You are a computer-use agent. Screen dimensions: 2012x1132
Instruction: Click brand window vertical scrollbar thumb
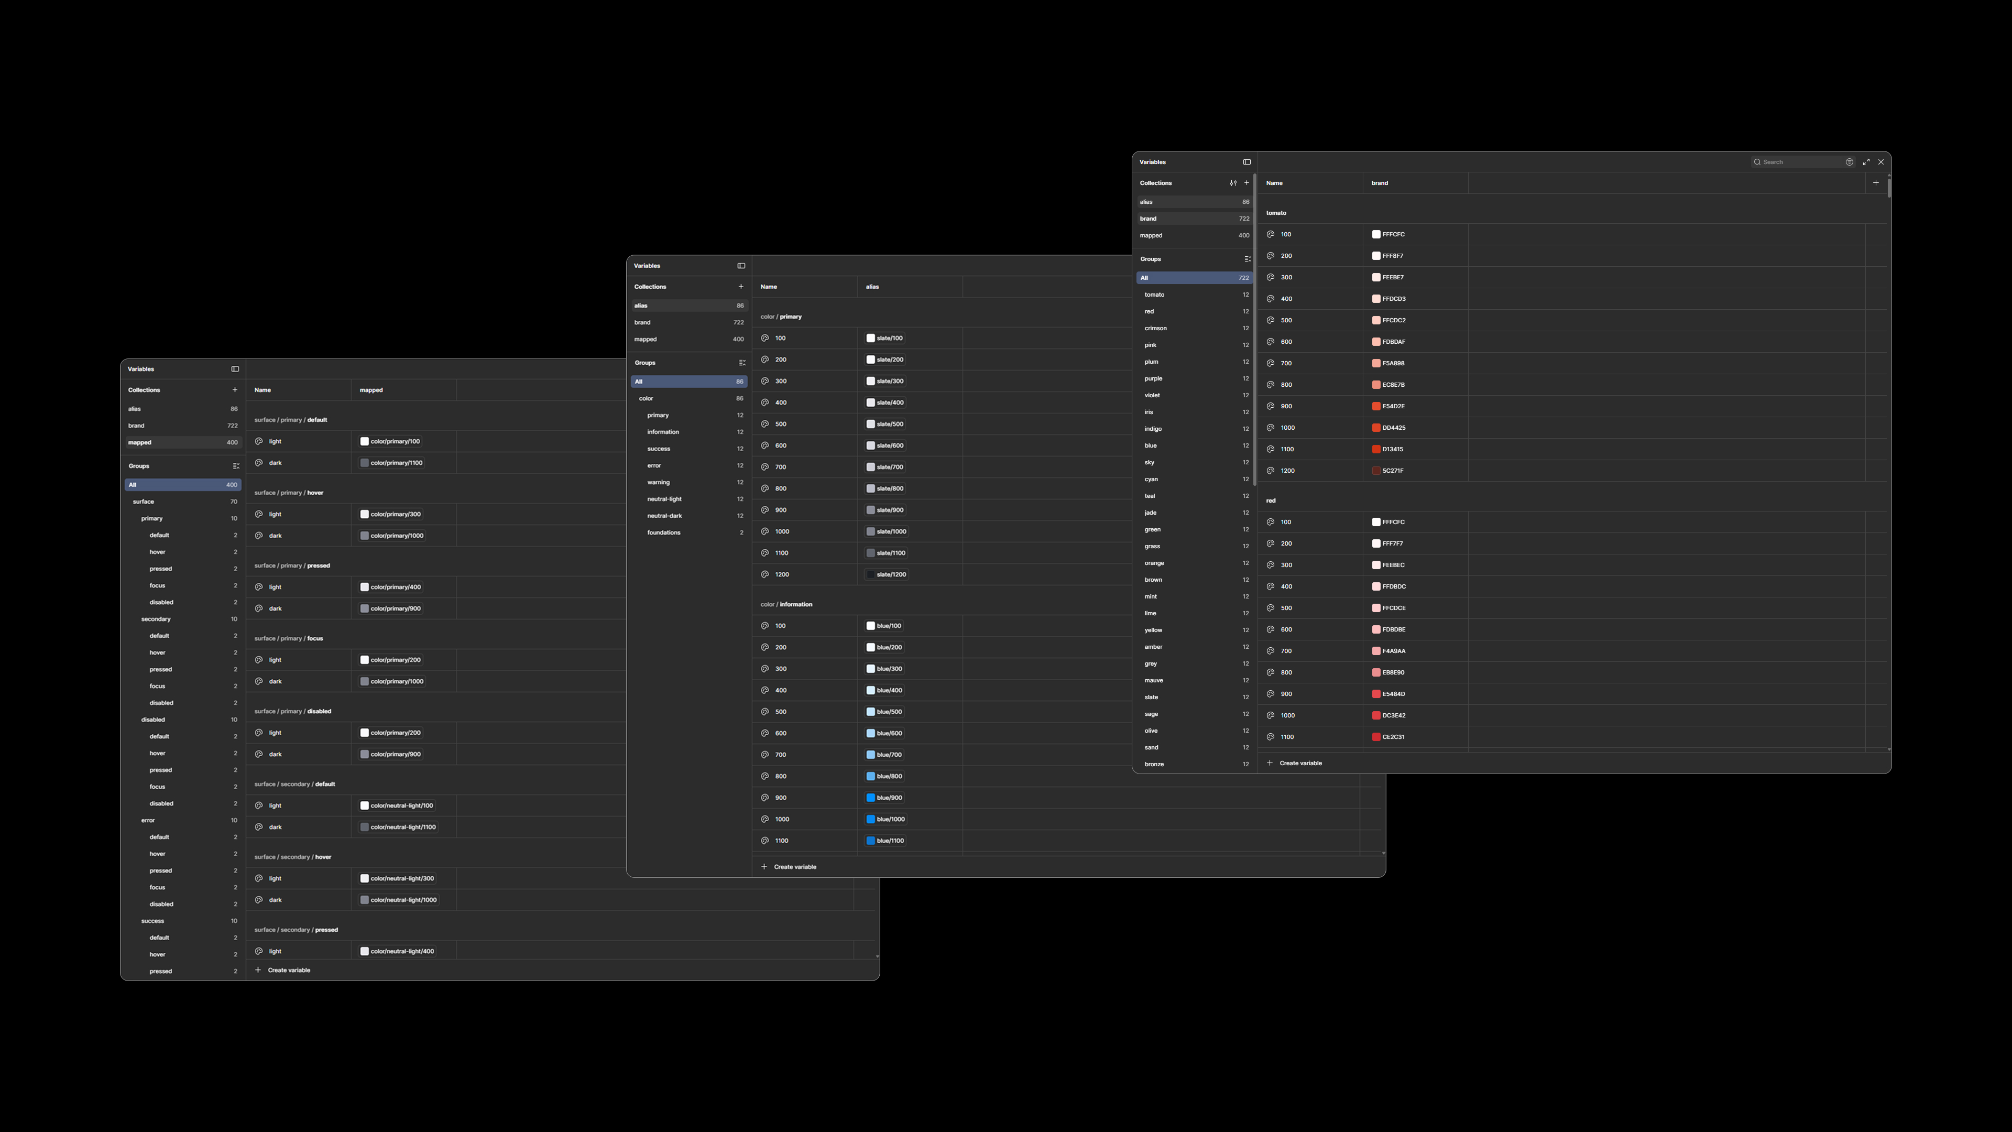1888,188
